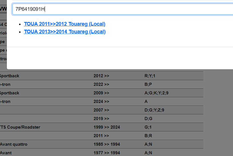Click the 2019 >> year cell
The image size is (233, 156).
tap(101, 119)
